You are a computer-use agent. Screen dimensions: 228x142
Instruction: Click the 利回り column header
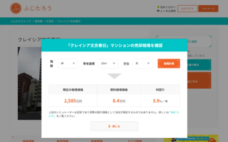(160, 90)
